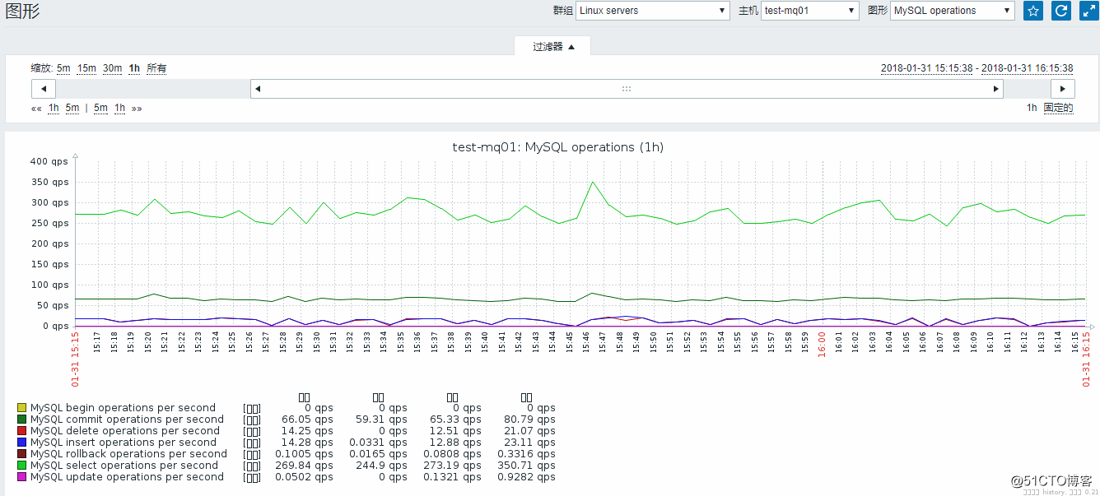Viewport: 1100px width, 496px height.
Task: Click red swatch for delete operations
Action: [22, 431]
